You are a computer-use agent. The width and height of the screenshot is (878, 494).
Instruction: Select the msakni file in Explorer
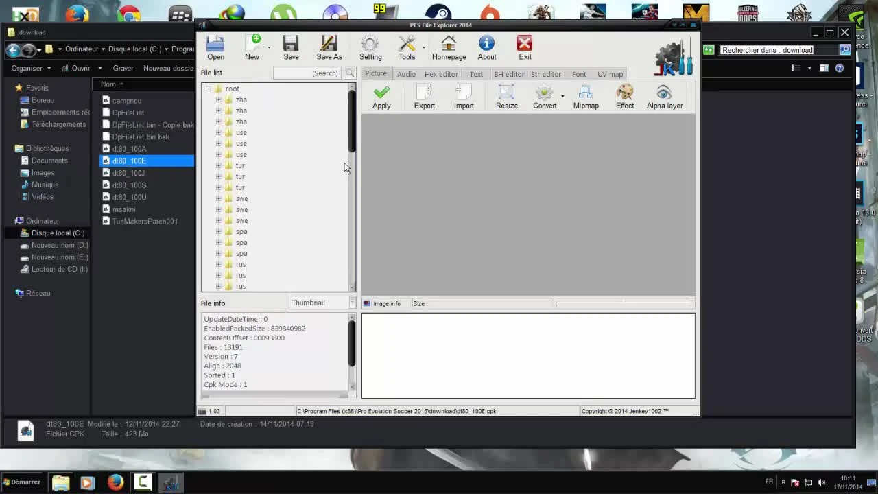click(123, 209)
